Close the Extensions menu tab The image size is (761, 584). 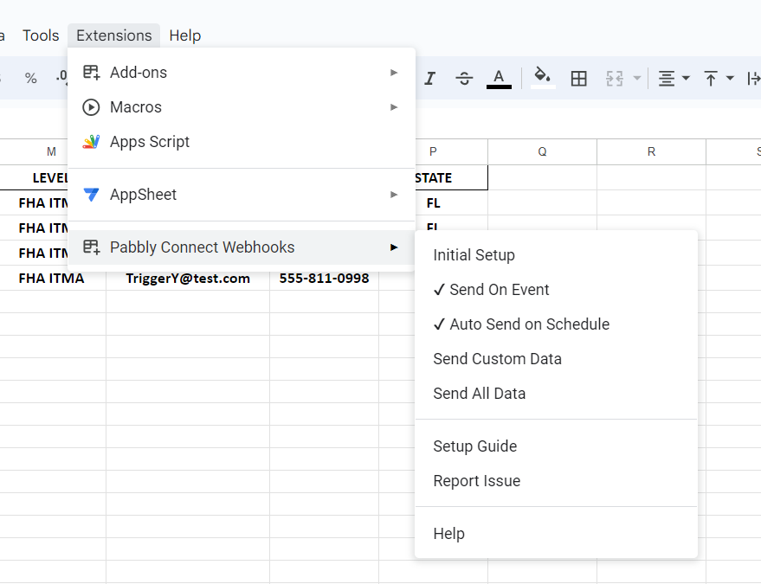click(114, 35)
